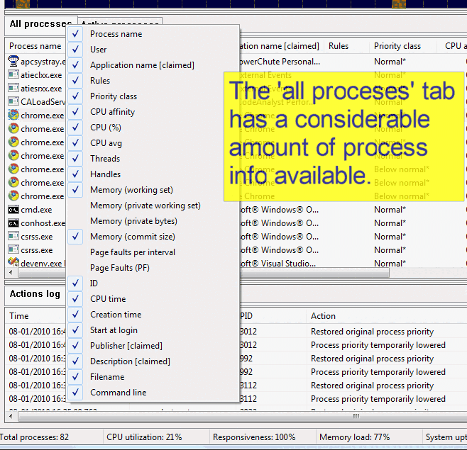The width and height of the screenshot is (467, 450).
Task: Select CPU (%) menu entry
Action: (153, 128)
